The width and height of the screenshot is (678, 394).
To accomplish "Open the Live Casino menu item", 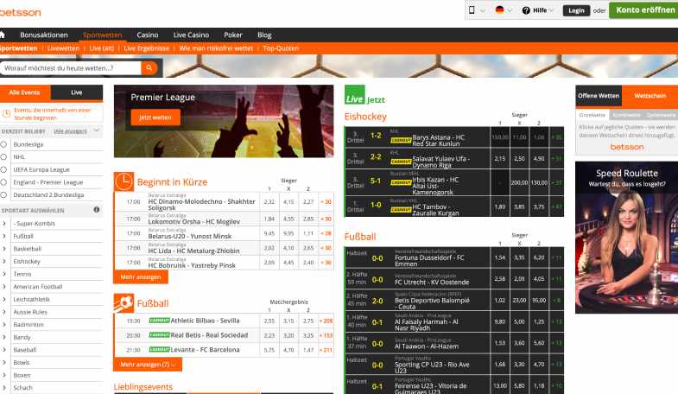I will pos(191,35).
